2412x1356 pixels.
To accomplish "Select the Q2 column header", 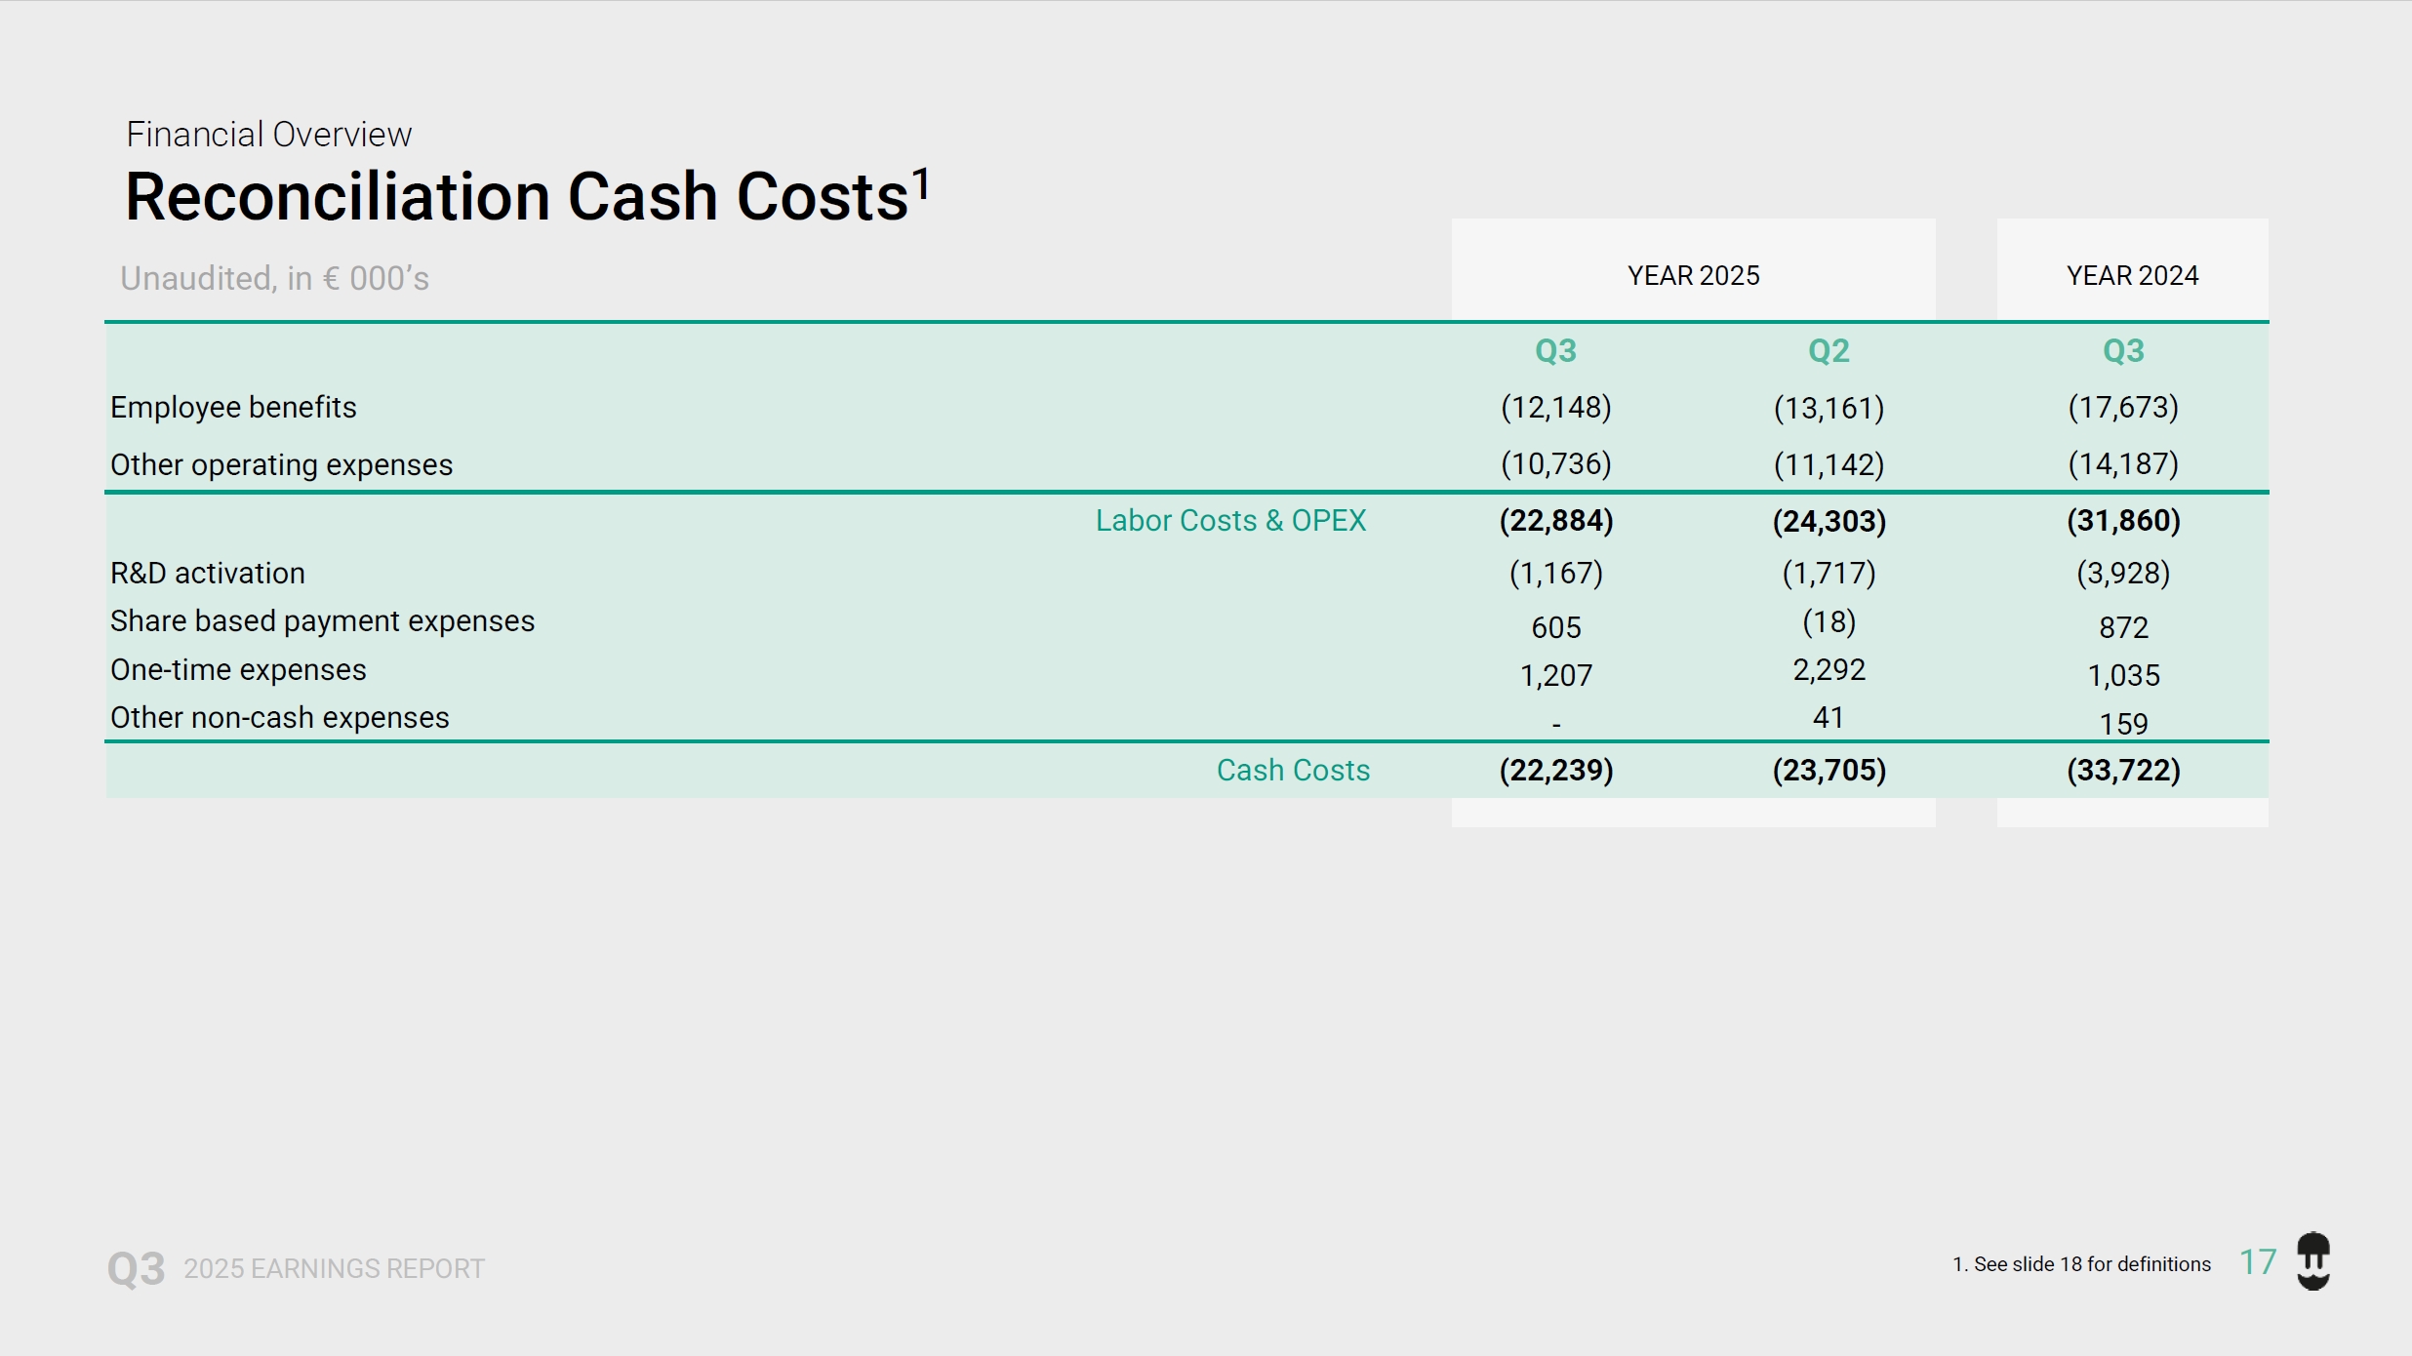I will pos(1829,351).
